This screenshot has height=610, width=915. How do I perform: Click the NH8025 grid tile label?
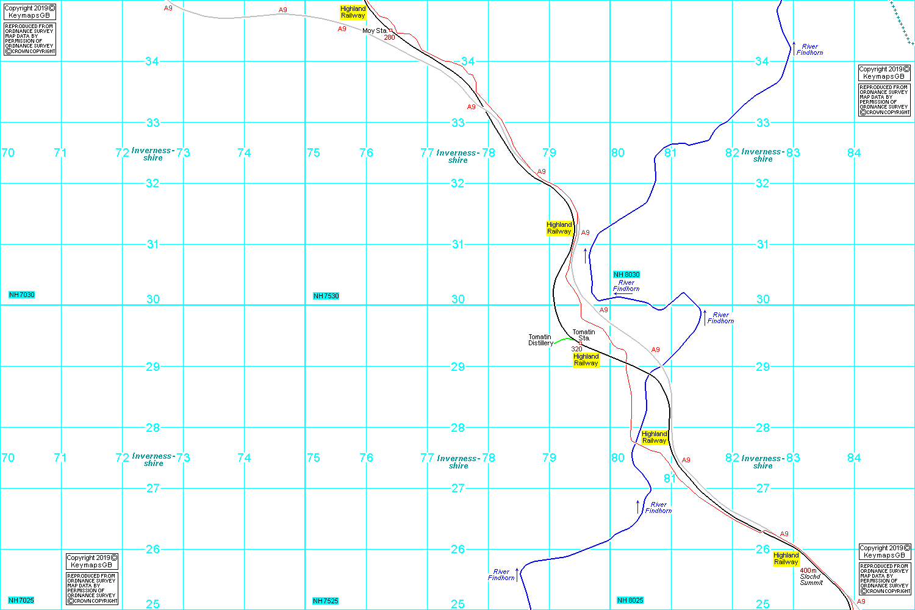[x=630, y=600]
